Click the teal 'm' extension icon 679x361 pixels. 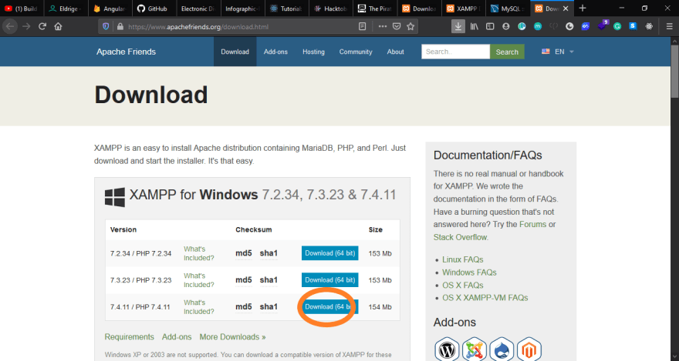pyautogui.click(x=537, y=26)
